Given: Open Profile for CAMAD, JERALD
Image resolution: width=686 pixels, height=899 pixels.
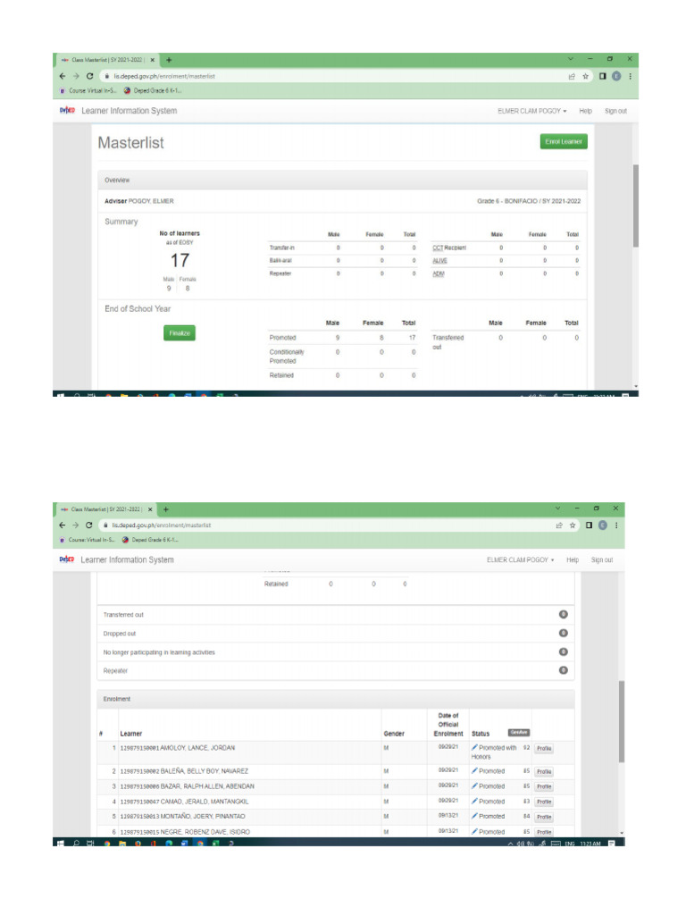Looking at the screenshot, I should tap(544, 802).
